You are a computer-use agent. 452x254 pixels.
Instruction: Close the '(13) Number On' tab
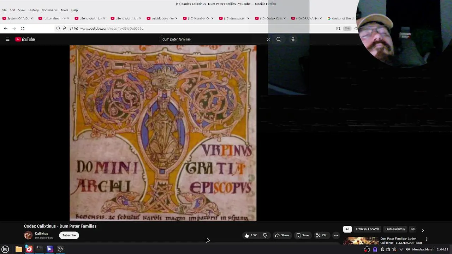pos(212,18)
